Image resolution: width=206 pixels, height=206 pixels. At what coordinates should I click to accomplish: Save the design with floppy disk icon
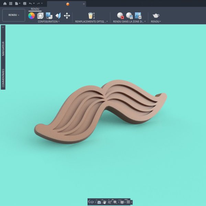pyautogui.click(x=25, y=3)
